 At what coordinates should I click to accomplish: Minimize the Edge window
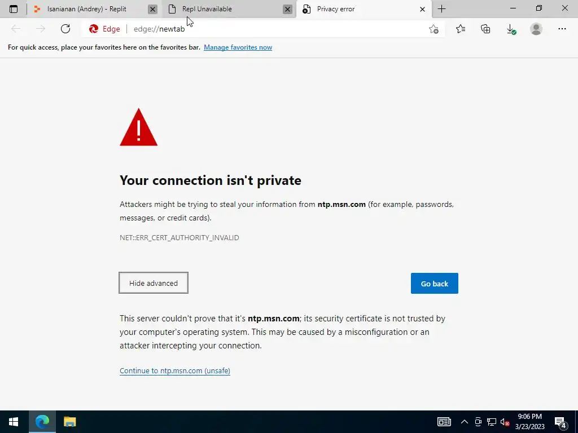(x=513, y=8)
